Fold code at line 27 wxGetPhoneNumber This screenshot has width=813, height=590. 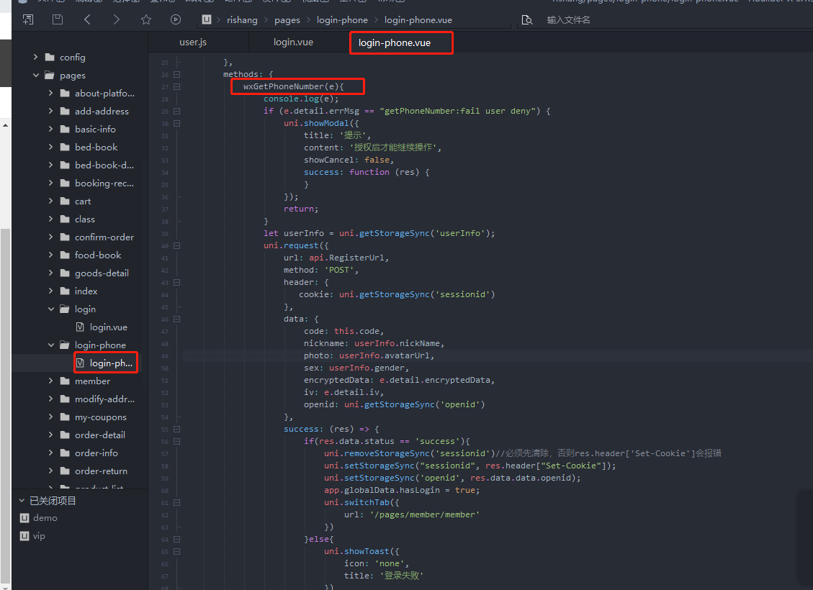pyautogui.click(x=177, y=86)
